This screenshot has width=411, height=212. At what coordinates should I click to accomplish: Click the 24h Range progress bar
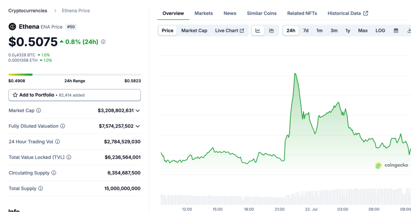pos(75,74)
